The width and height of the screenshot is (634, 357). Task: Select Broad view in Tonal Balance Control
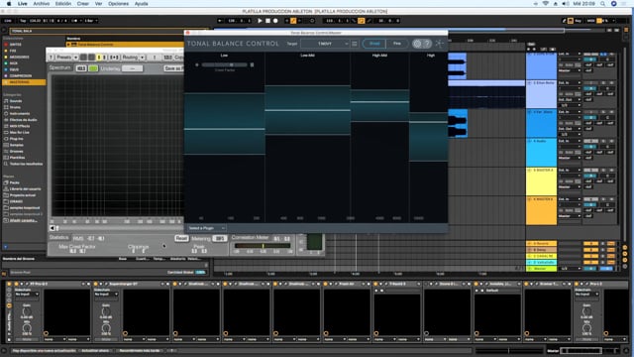point(374,44)
